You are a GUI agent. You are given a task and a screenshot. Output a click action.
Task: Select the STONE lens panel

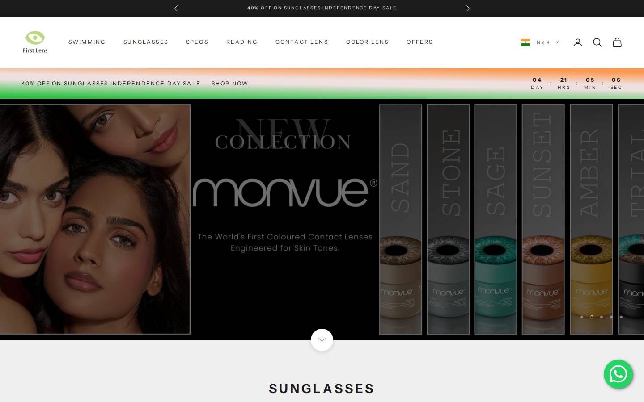[x=448, y=219]
